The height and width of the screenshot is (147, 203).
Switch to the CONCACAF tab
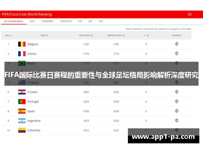(66, 21)
